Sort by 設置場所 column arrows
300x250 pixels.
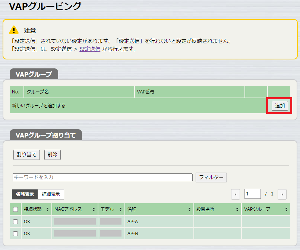pos(237,210)
